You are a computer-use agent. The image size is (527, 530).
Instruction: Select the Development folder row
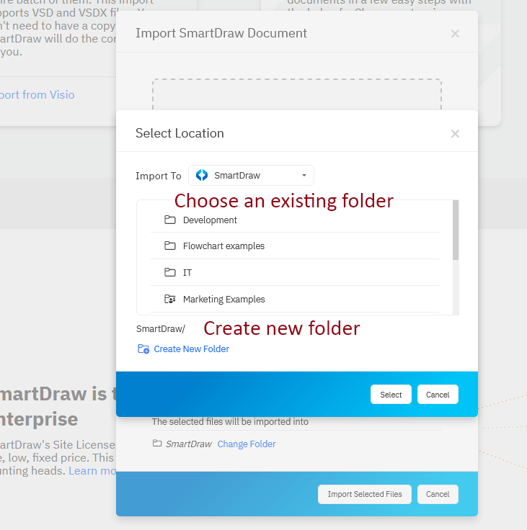294,220
